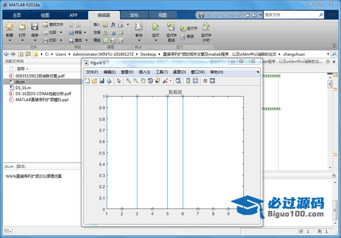The width and height of the screenshot is (341, 238).
Task: Switch to the APP tab
Action: pyautogui.click(x=73, y=15)
